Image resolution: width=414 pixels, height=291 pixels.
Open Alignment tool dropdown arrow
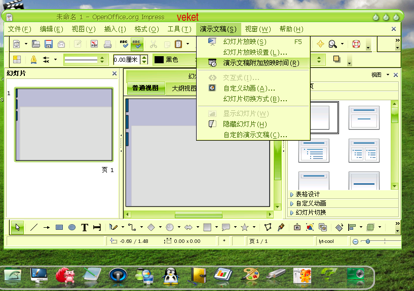(x=361, y=227)
